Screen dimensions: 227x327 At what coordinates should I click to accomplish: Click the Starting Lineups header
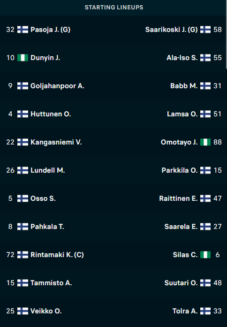pyautogui.click(x=114, y=8)
